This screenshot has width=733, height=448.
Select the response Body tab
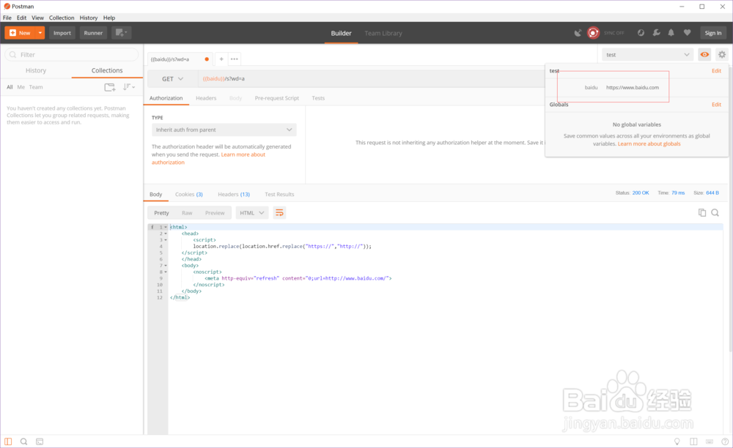pos(155,194)
